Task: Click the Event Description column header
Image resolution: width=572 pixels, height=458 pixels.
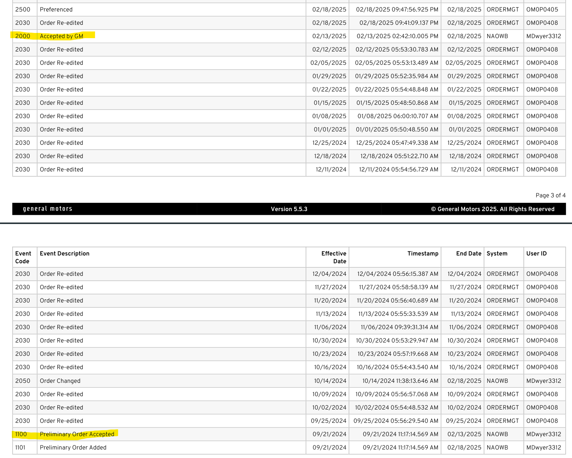Action: (x=65, y=254)
